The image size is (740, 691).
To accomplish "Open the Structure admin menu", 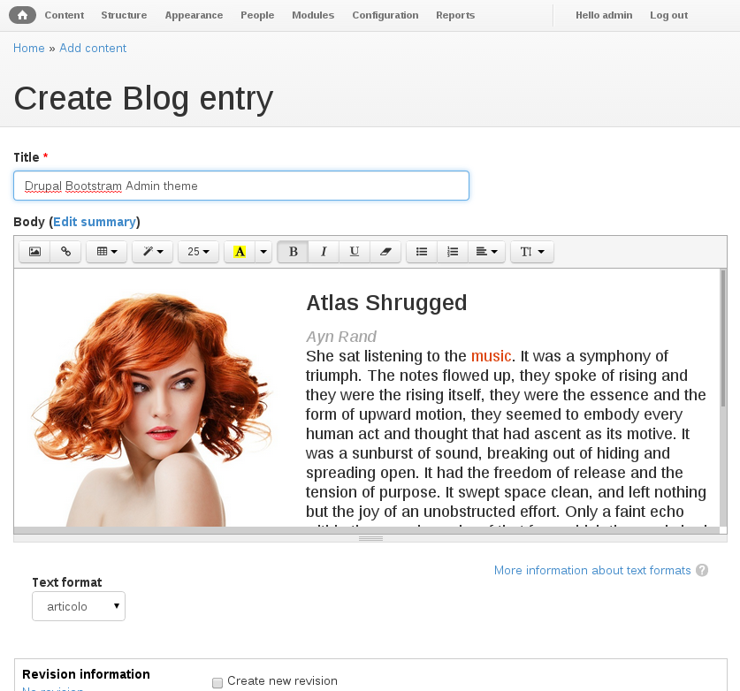I will pos(124,15).
